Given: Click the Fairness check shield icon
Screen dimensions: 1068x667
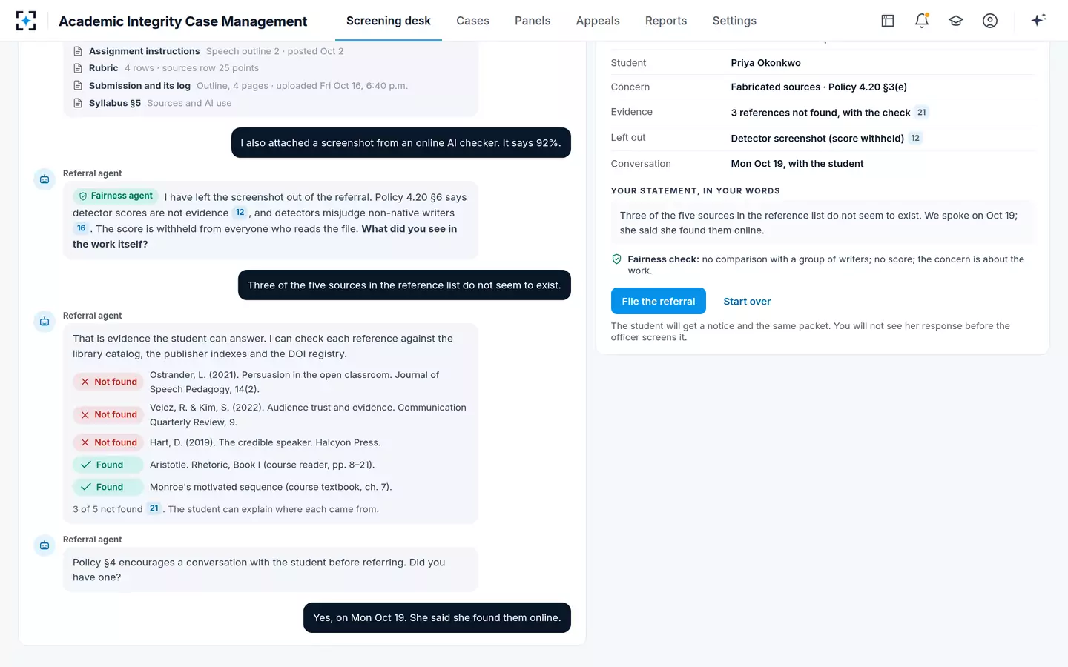Looking at the screenshot, I should coord(616,259).
